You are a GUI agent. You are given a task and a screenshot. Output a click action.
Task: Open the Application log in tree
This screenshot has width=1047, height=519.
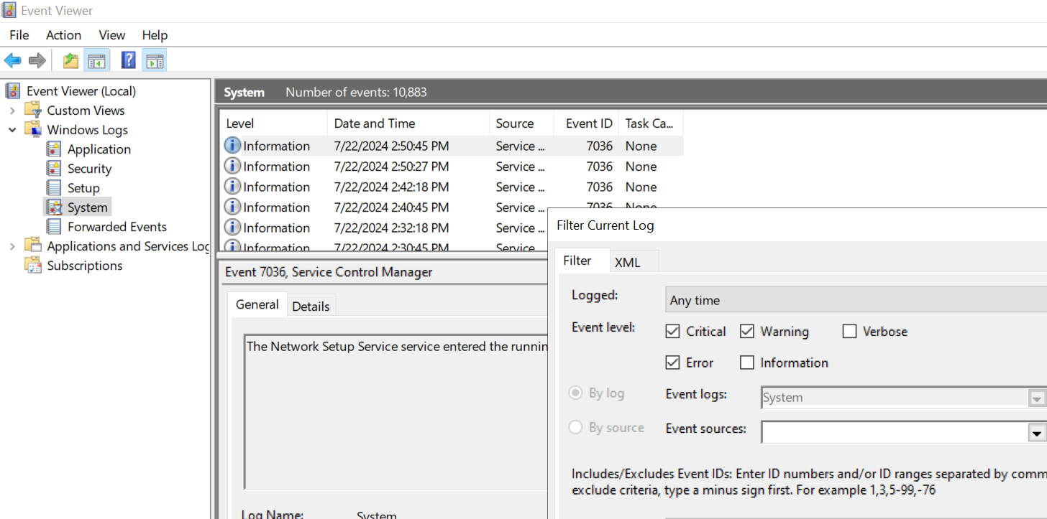point(99,149)
